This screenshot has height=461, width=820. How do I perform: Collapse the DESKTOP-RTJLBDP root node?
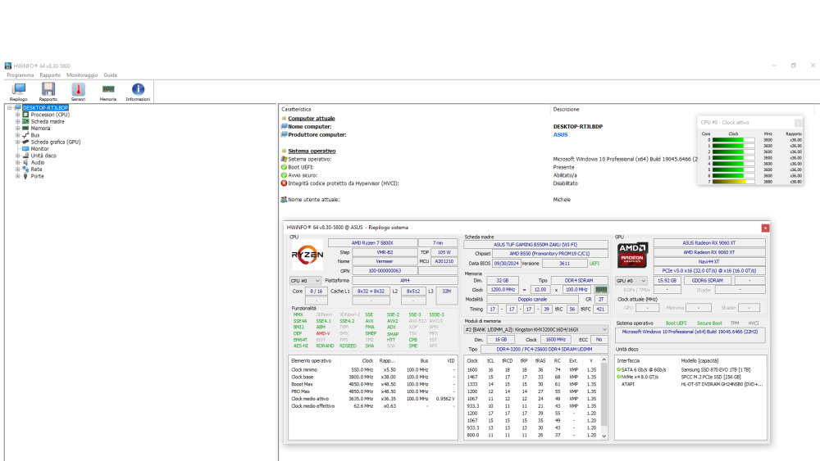pos(9,107)
